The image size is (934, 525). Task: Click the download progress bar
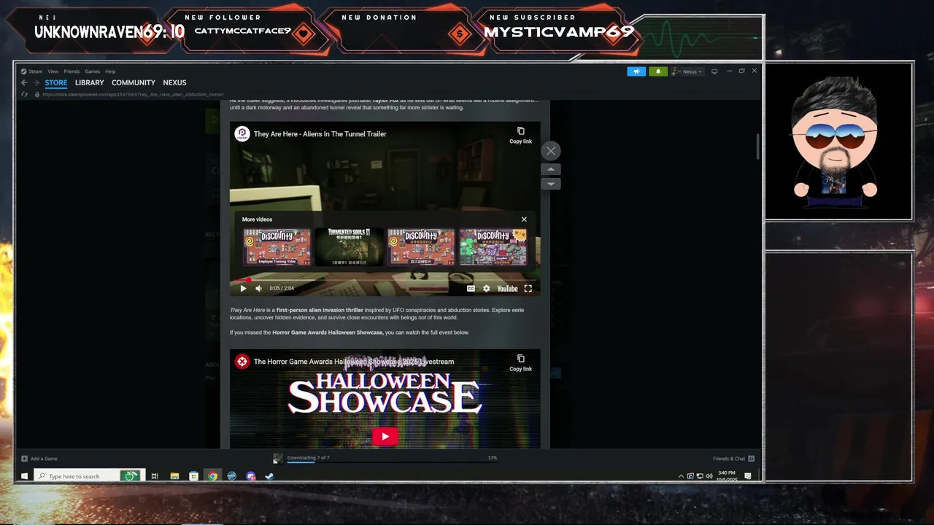(x=392, y=462)
